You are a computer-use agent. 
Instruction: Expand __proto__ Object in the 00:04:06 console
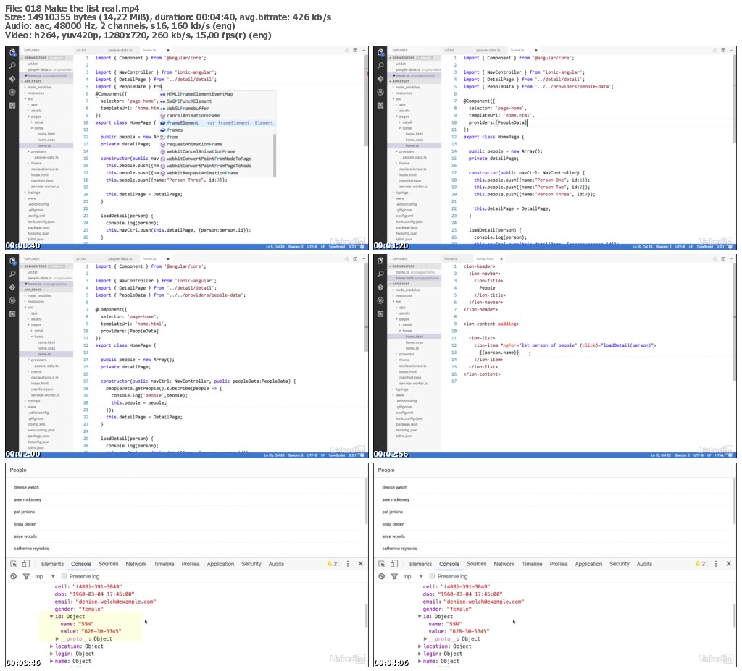[x=425, y=639]
